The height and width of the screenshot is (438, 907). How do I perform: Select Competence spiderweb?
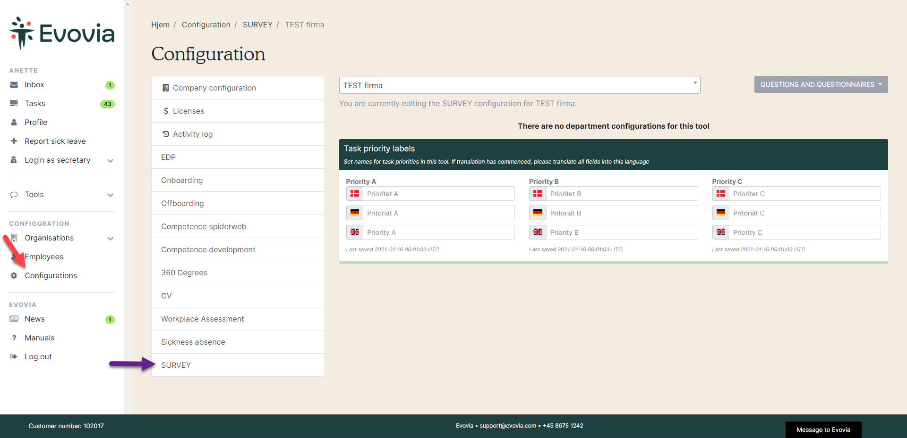(x=238, y=226)
